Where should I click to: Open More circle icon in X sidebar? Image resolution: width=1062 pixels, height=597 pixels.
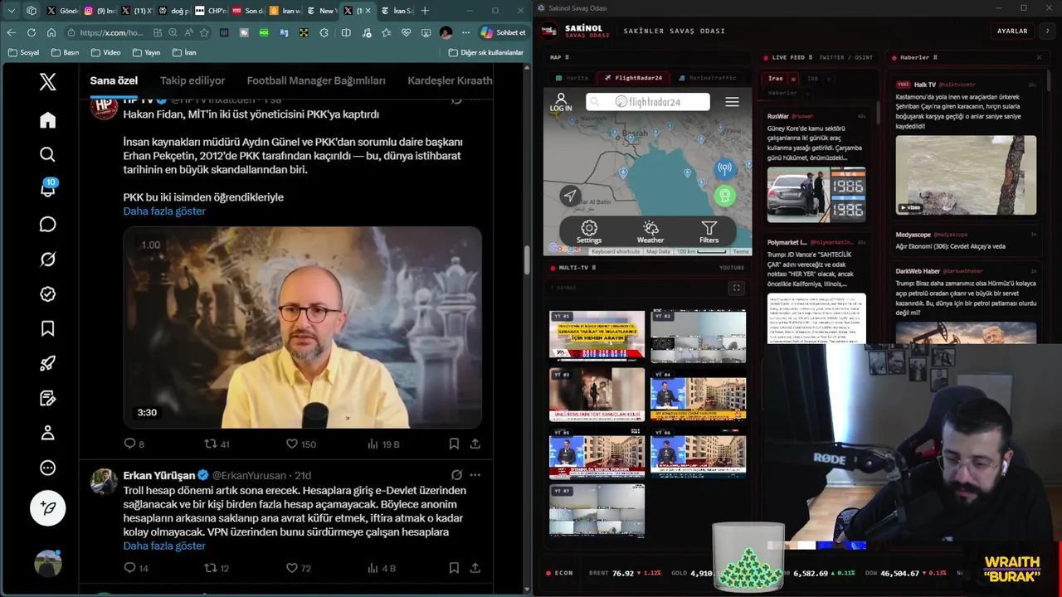[47, 468]
